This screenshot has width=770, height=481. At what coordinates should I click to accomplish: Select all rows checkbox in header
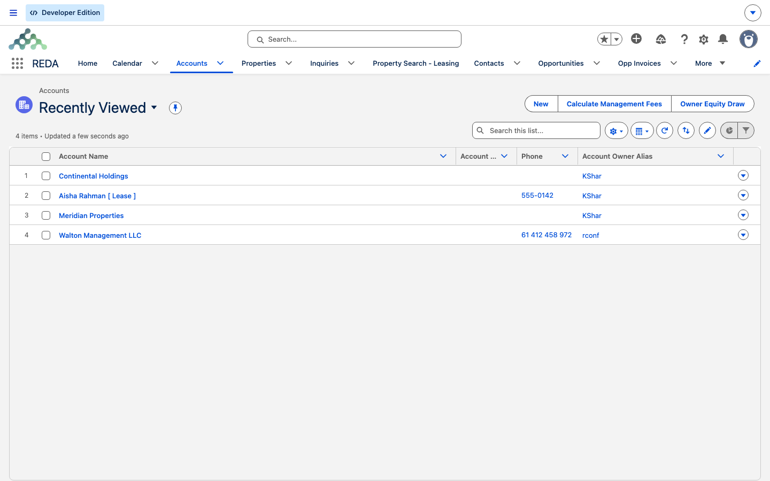(x=46, y=157)
